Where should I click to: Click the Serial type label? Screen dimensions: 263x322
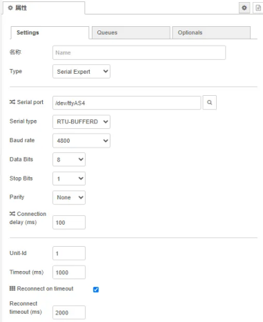coord(23,121)
